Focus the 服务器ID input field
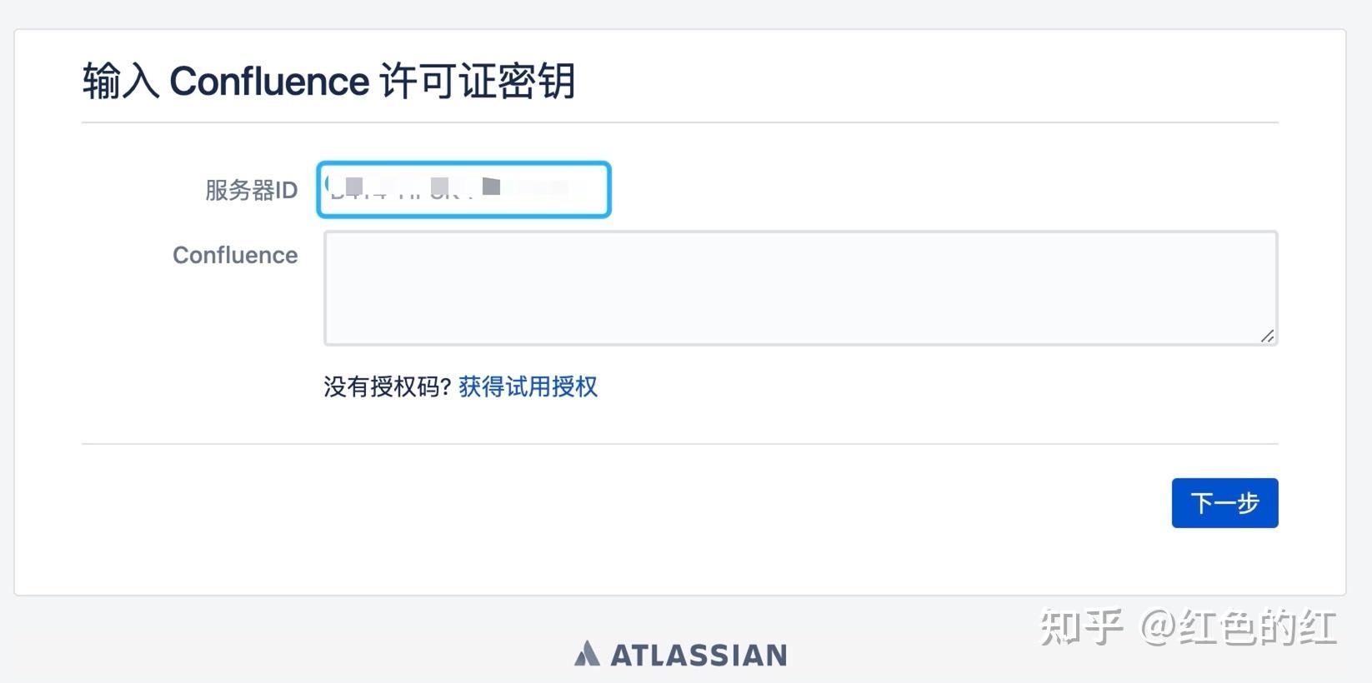The image size is (1372, 683). point(463,190)
